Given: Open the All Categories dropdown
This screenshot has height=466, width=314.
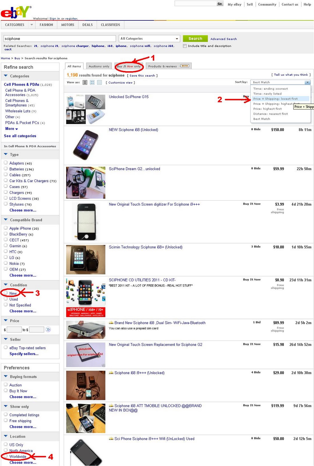Looking at the screenshot, I should (x=149, y=38).
